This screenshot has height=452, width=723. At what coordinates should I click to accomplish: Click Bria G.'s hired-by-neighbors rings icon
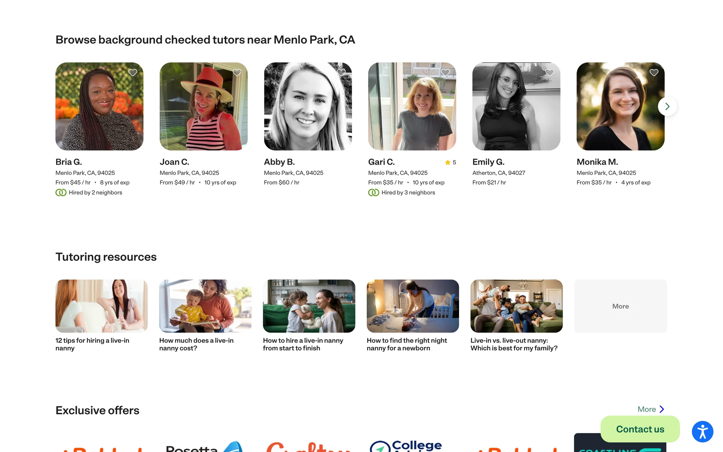pos(61,192)
